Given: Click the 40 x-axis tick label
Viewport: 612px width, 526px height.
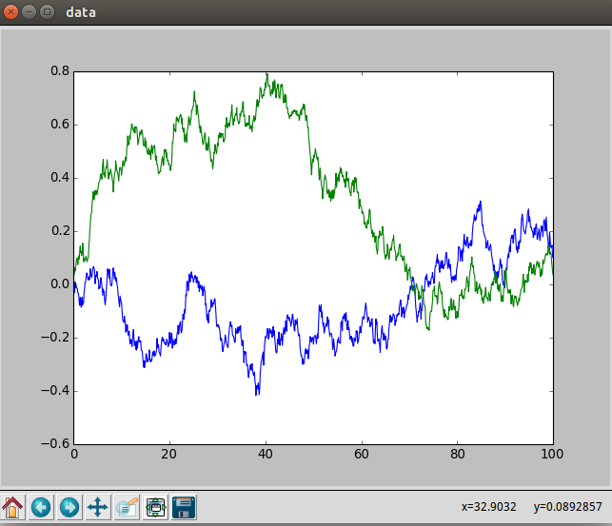Looking at the screenshot, I should (x=266, y=454).
